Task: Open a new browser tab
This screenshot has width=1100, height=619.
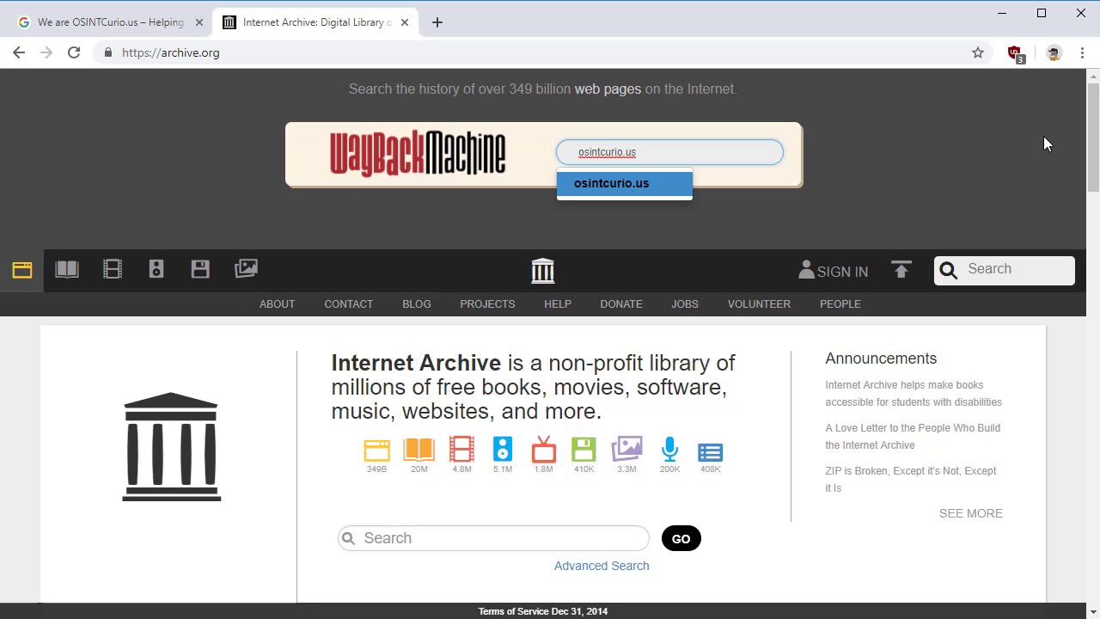Action: click(437, 22)
